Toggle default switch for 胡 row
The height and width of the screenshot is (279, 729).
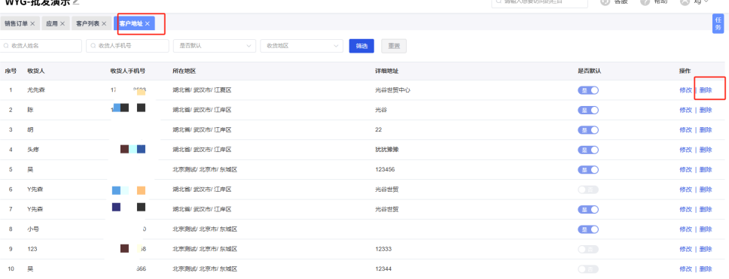[x=588, y=130]
